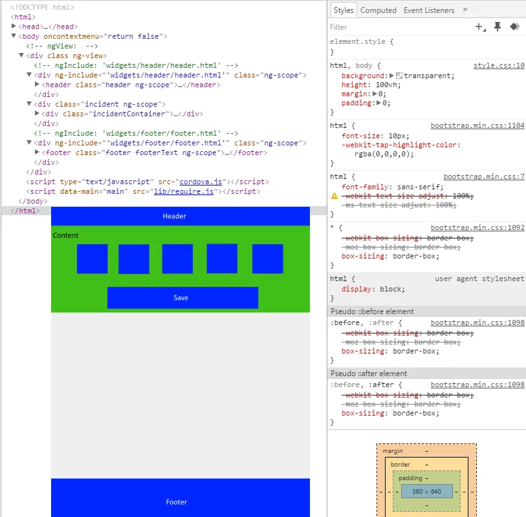Click the New Style Rule plus icon
The height and width of the screenshot is (517, 526).
(x=480, y=27)
